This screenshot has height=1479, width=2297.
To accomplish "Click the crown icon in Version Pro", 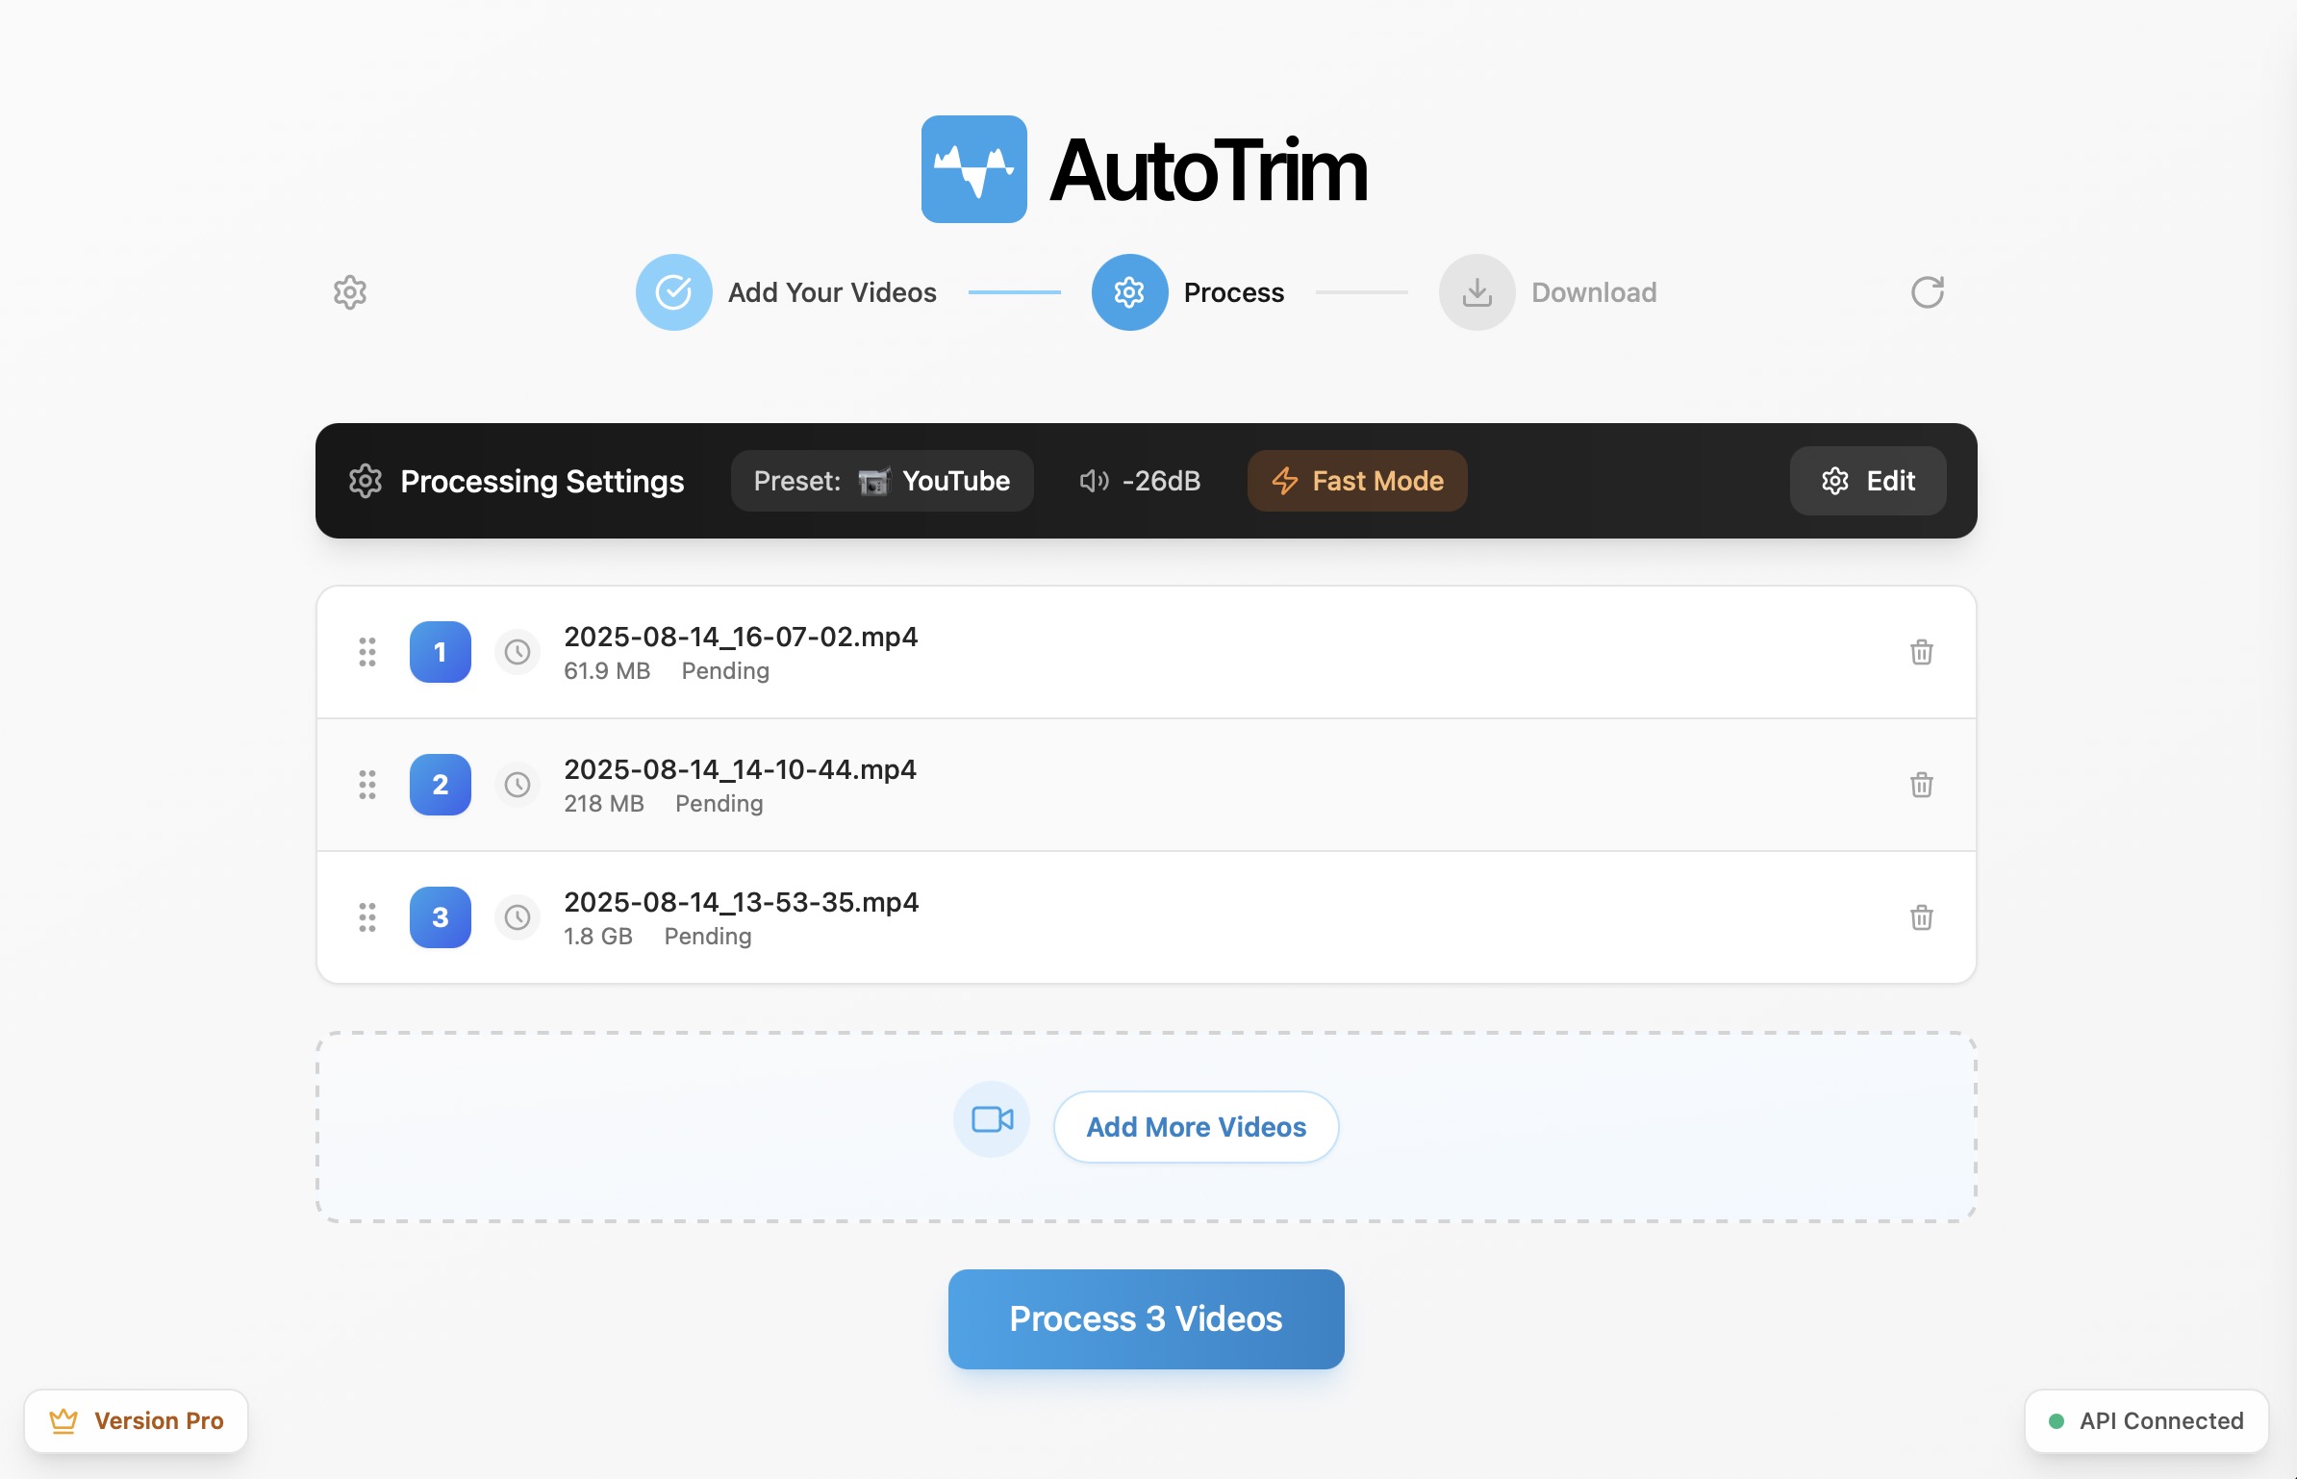I will (x=63, y=1421).
